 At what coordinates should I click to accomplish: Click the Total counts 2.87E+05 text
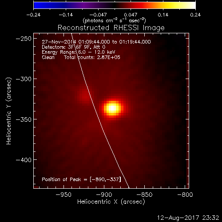click(92, 57)
